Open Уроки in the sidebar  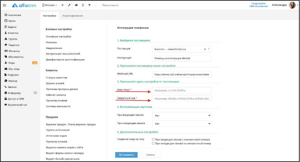tap(10, 21)
